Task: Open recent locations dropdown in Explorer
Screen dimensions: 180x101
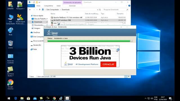Action: point(37,10)
